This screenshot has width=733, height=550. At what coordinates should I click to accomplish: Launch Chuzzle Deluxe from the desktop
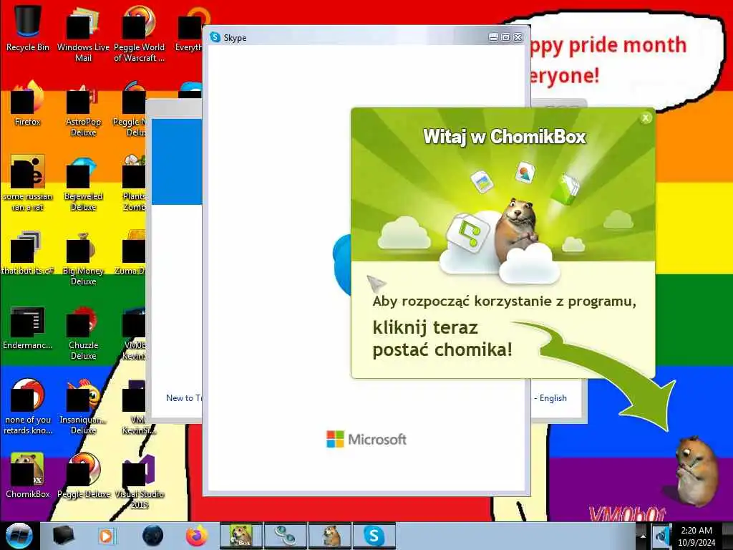tap(83, 333)
